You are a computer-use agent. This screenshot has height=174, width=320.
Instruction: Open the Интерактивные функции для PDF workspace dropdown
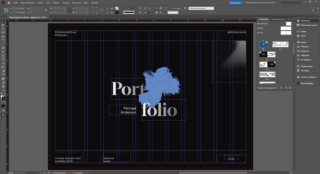pyautogui.click(x=261, y=3)
